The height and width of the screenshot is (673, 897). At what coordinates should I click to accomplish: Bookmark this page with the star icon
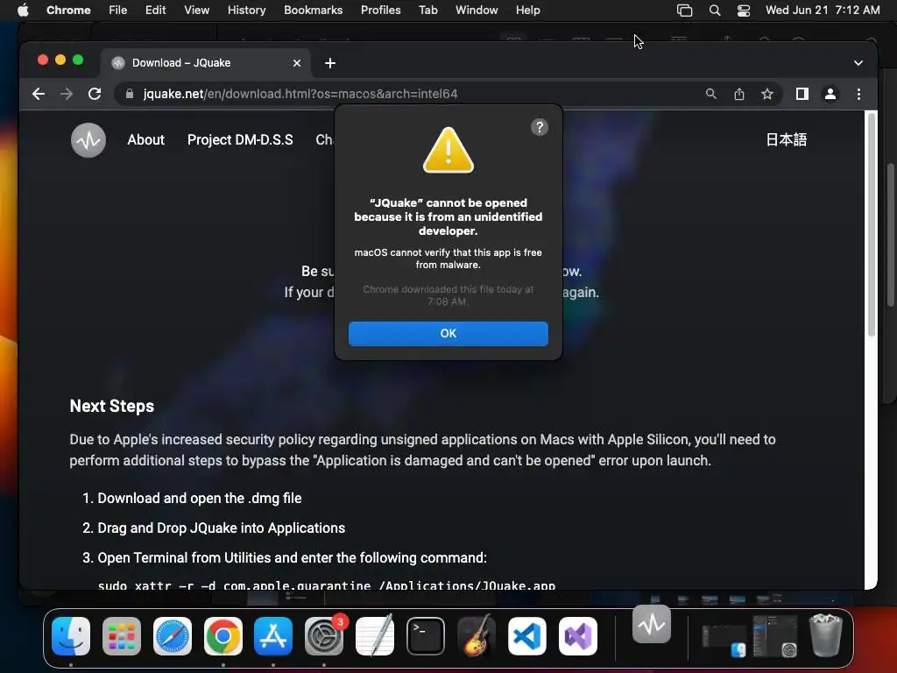coord(767,94)
